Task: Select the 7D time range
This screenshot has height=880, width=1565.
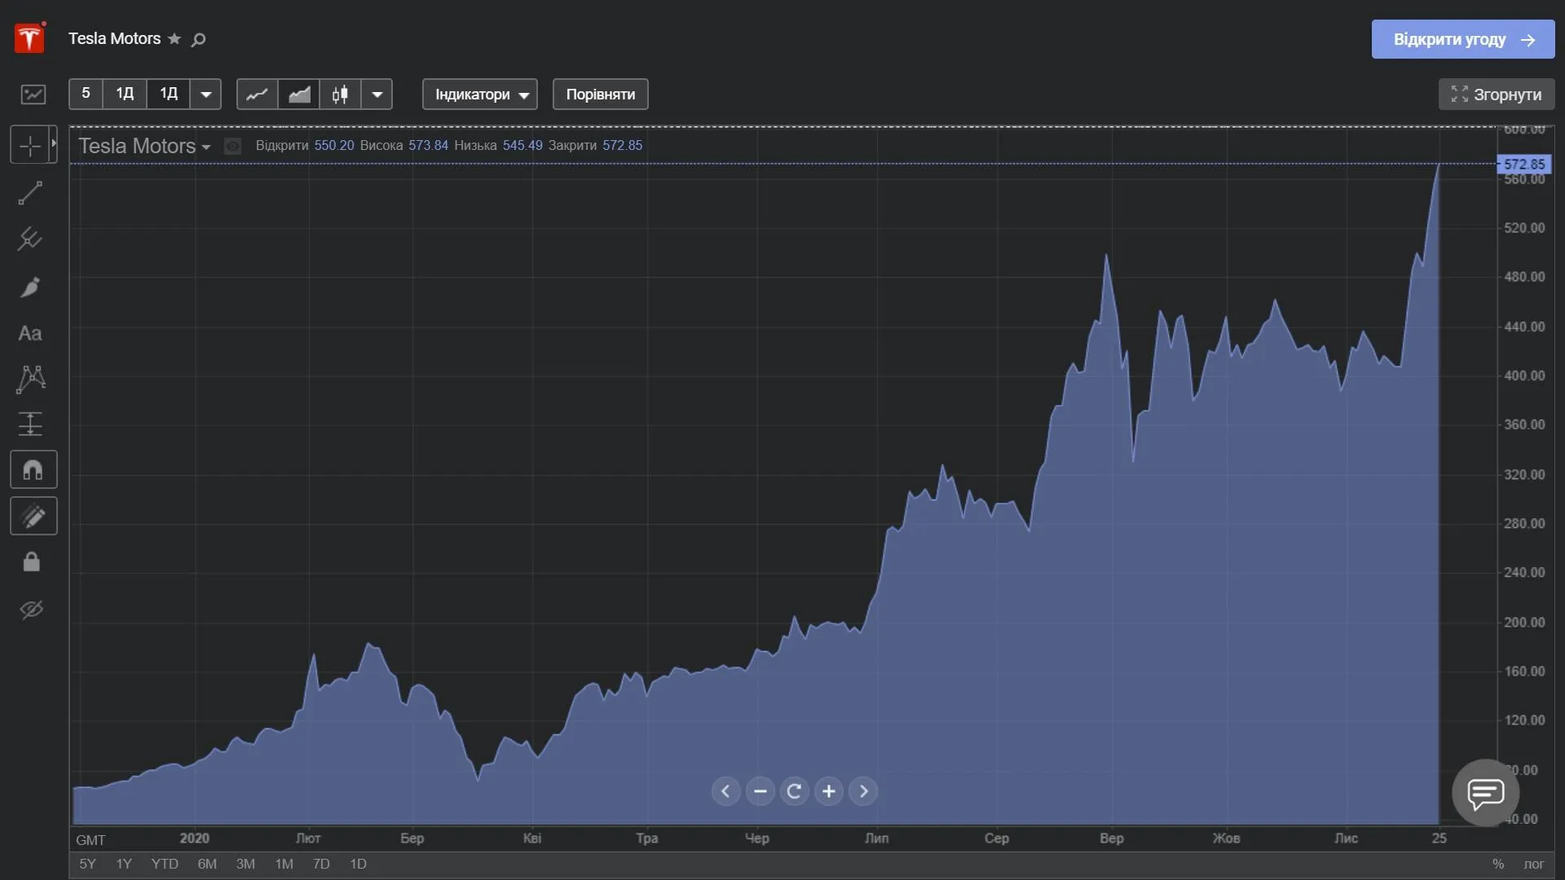Action: [x=321, y=864]
